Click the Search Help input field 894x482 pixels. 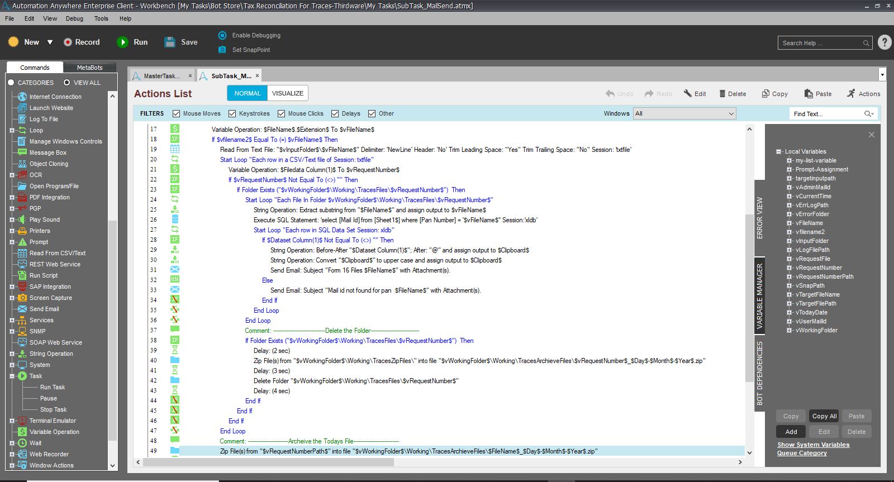[x=825, y=43]
